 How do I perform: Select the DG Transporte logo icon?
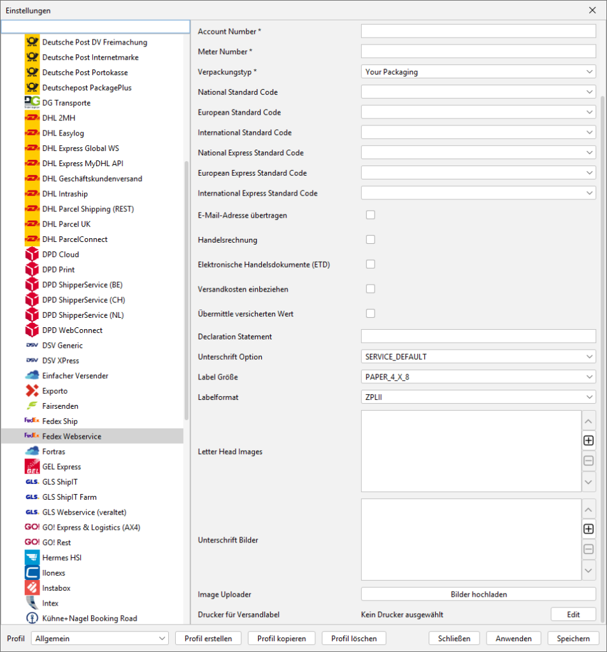(32, 103)
